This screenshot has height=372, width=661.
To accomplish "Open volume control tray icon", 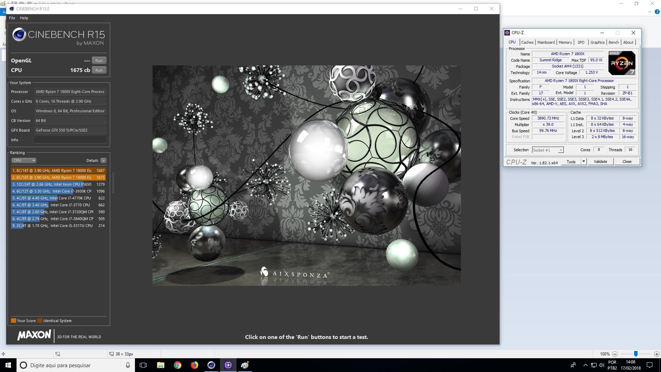I will pos(601,365).
